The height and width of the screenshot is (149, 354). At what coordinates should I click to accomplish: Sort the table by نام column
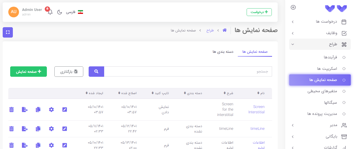261,93
